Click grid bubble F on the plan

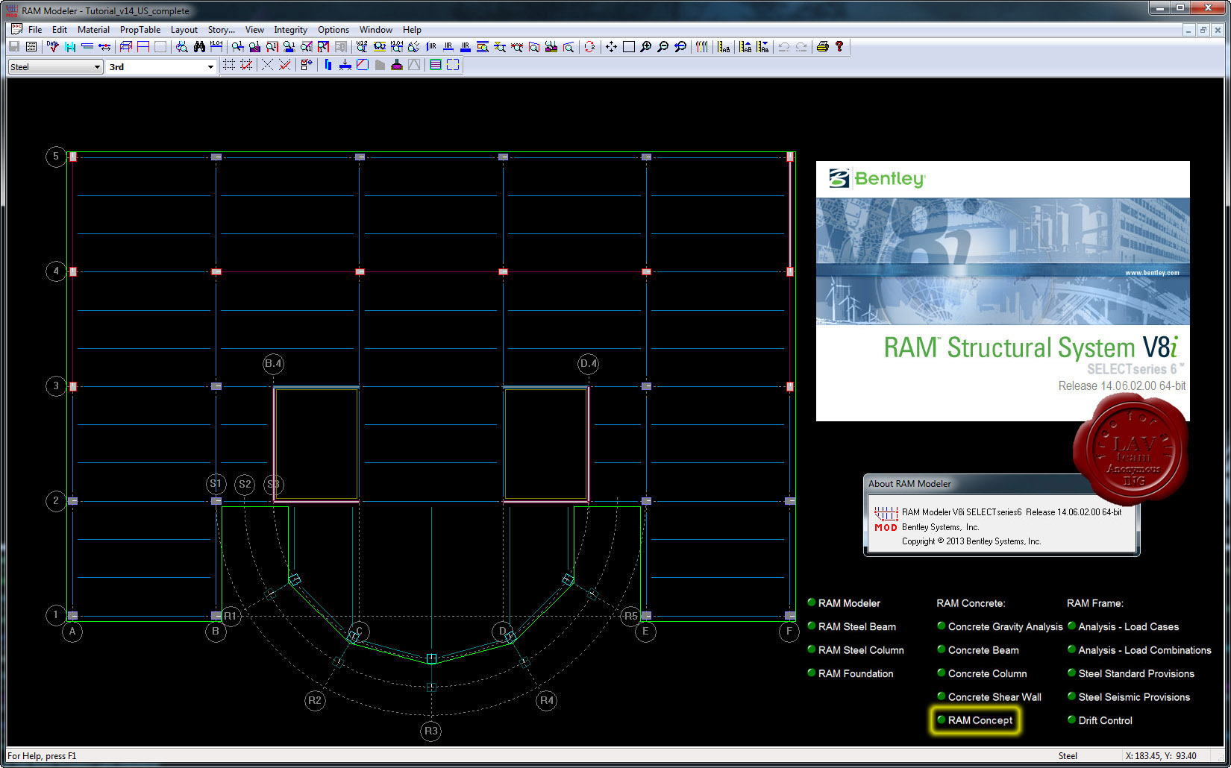point(789,632)
